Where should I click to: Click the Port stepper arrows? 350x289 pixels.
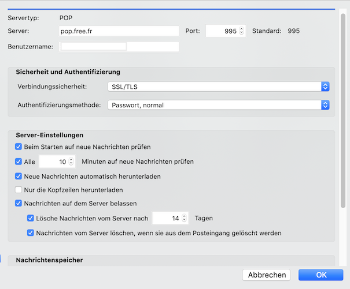(x=242, y=31)
